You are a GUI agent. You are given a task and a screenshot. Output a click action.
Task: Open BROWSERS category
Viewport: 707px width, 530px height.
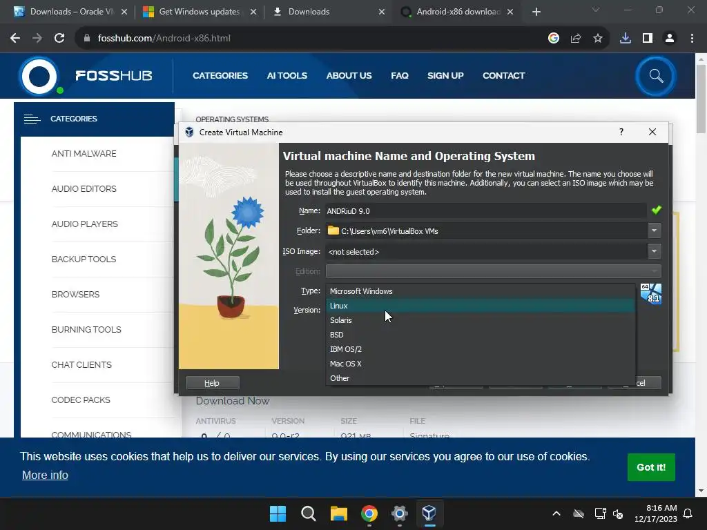75,294
